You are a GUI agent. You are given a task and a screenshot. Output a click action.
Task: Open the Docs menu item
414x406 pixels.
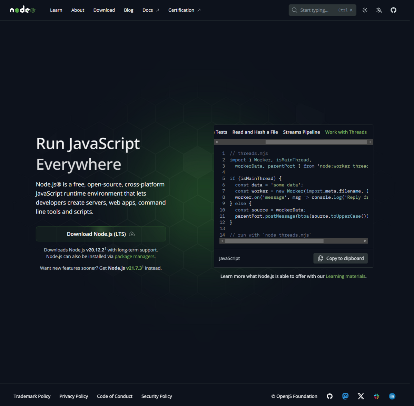point(148,10)
